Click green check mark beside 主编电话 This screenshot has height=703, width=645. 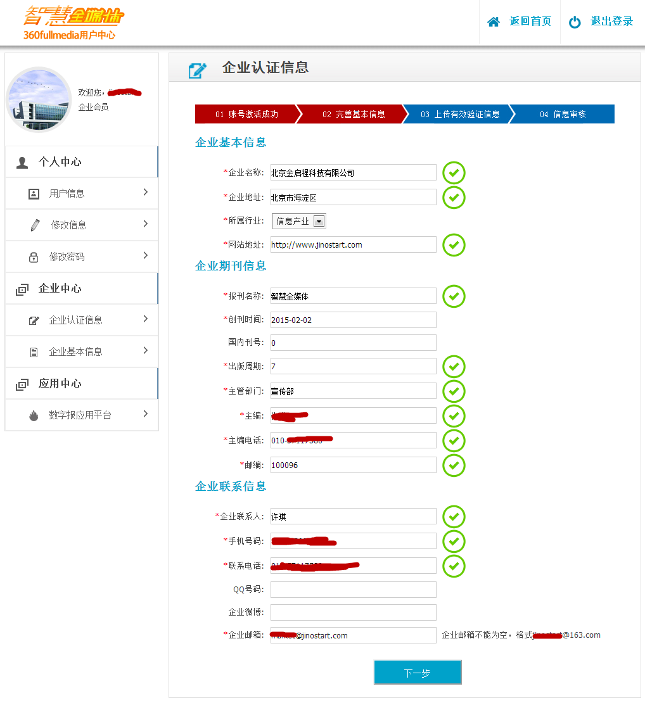(x=454, y=441)
